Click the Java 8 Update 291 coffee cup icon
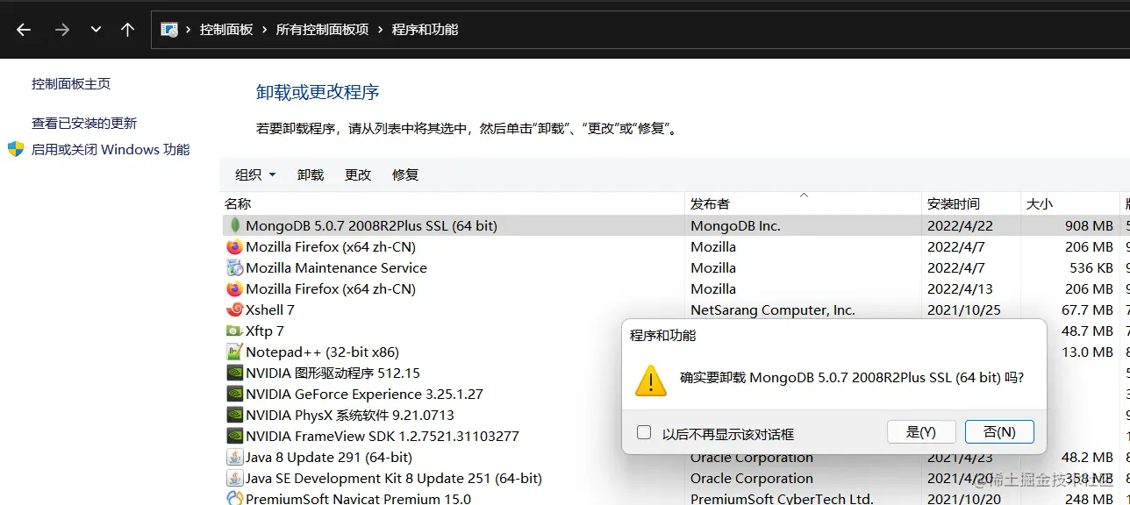 [x=233, y=457]
